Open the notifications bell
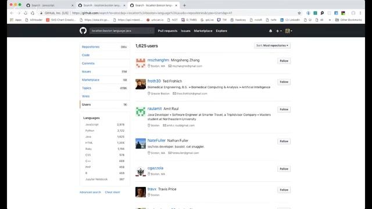 (270, 31)
